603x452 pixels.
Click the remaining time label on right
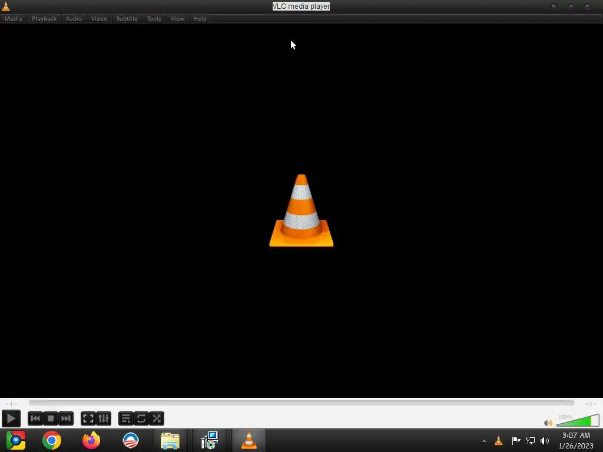[591, 404]
